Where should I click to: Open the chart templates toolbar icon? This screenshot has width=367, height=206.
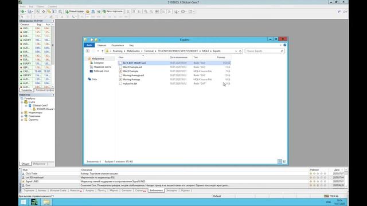191,11
